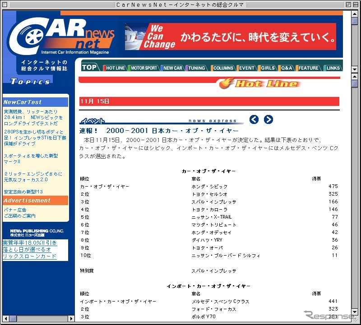Click the main content scroll down arrow

(355, 311)
